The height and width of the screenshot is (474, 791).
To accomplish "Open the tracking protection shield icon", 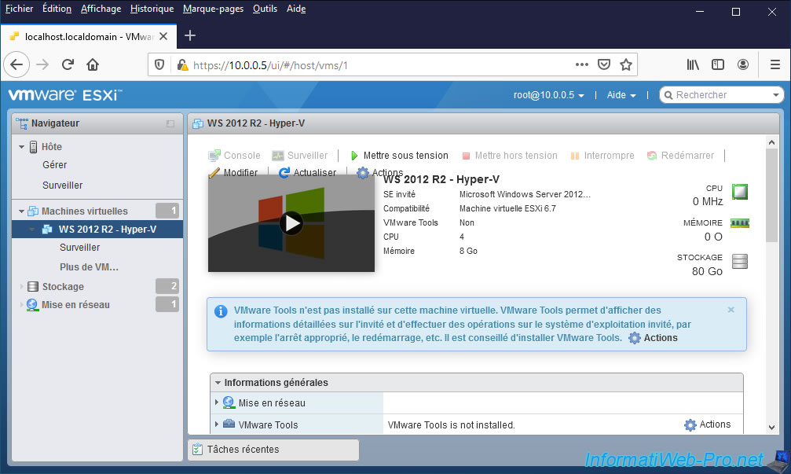I will click(x=159, y=65).
